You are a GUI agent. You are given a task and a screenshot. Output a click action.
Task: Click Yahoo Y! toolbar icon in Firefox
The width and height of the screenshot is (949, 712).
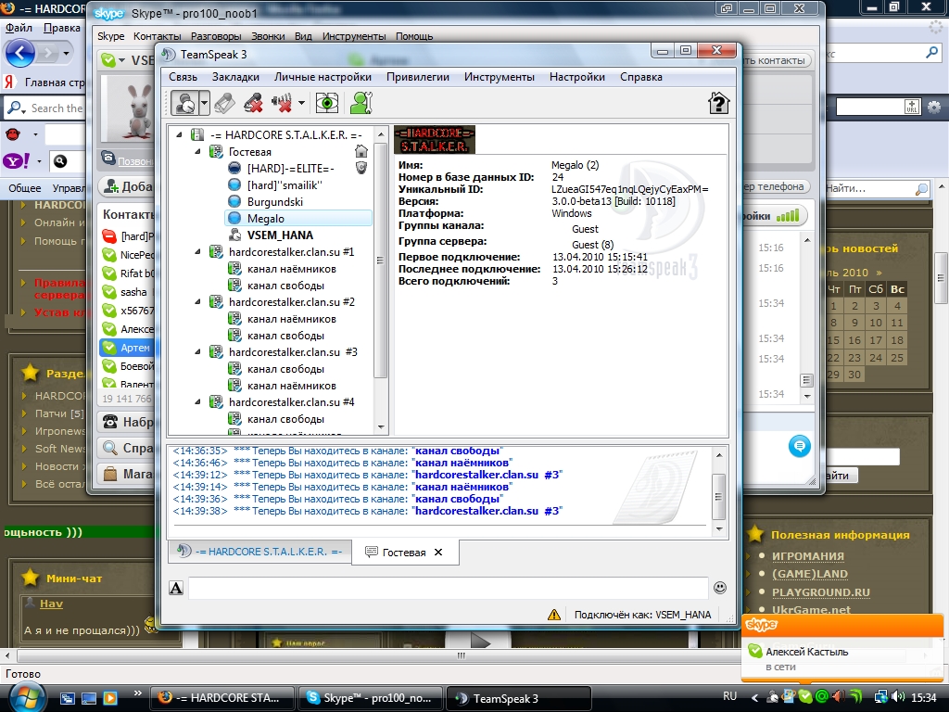coord(17,161)
